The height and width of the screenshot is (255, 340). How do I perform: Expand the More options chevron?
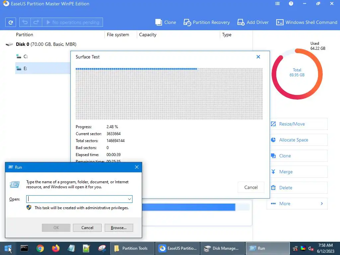click(x=322, y=204)
